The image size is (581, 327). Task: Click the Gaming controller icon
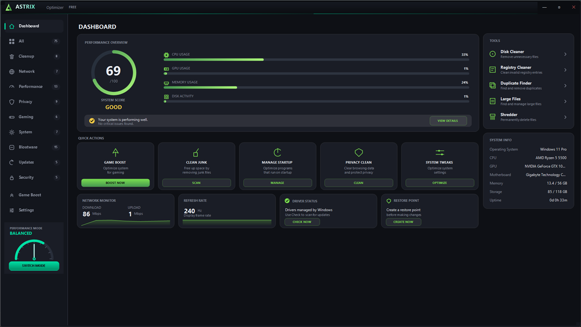click(x=12, y=117)
